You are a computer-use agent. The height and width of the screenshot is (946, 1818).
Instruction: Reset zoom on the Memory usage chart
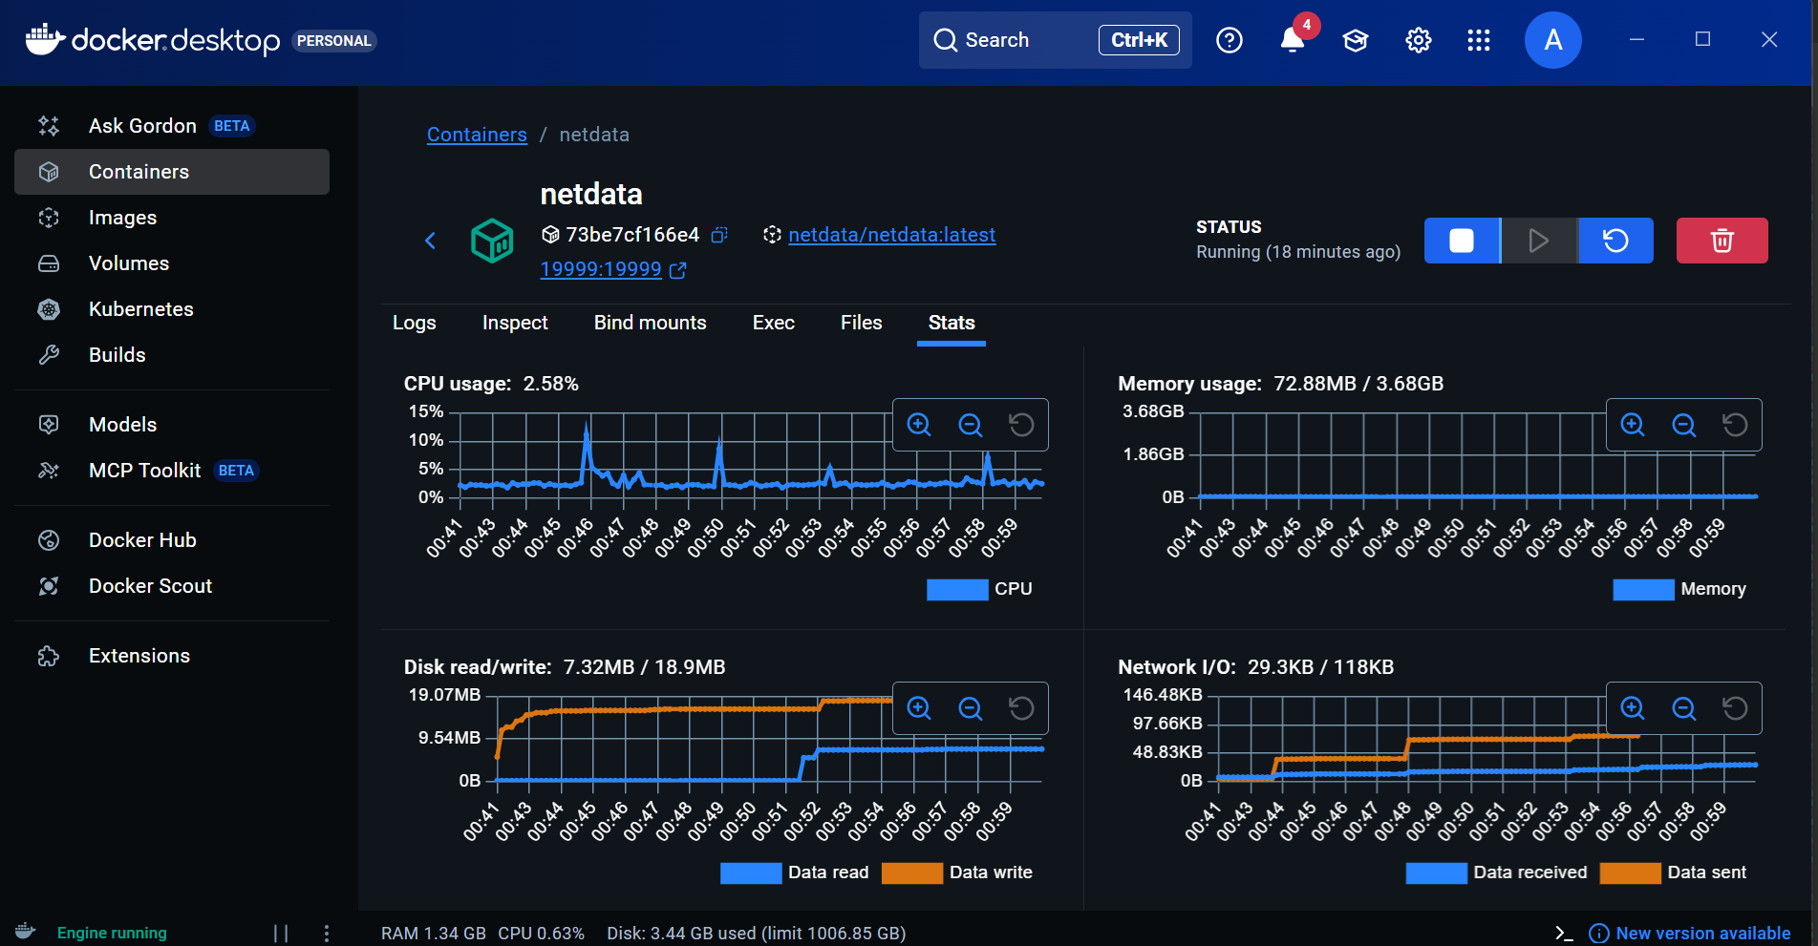coord(1735,425)
